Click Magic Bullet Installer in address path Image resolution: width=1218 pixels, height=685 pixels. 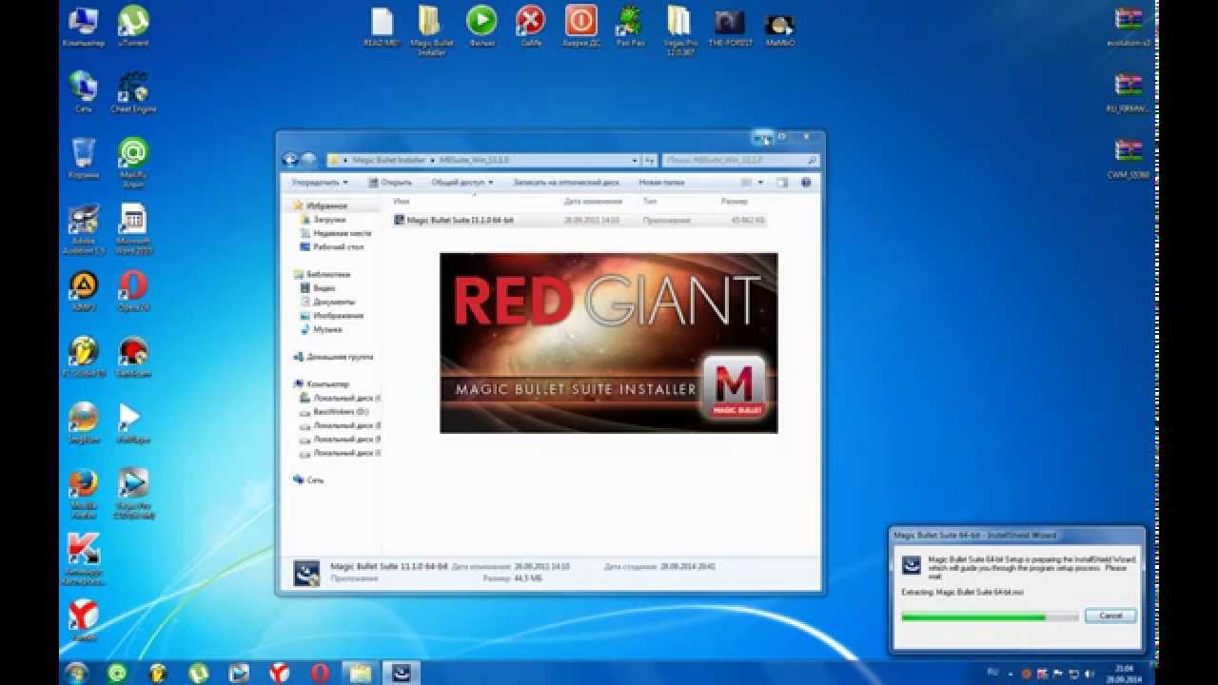coord(388,160)
